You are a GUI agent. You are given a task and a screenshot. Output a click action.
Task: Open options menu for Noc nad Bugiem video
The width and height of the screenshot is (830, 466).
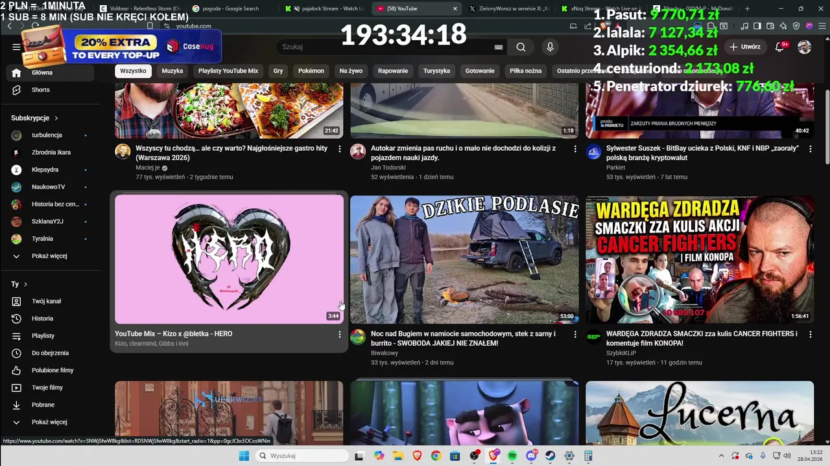(575, 335)
